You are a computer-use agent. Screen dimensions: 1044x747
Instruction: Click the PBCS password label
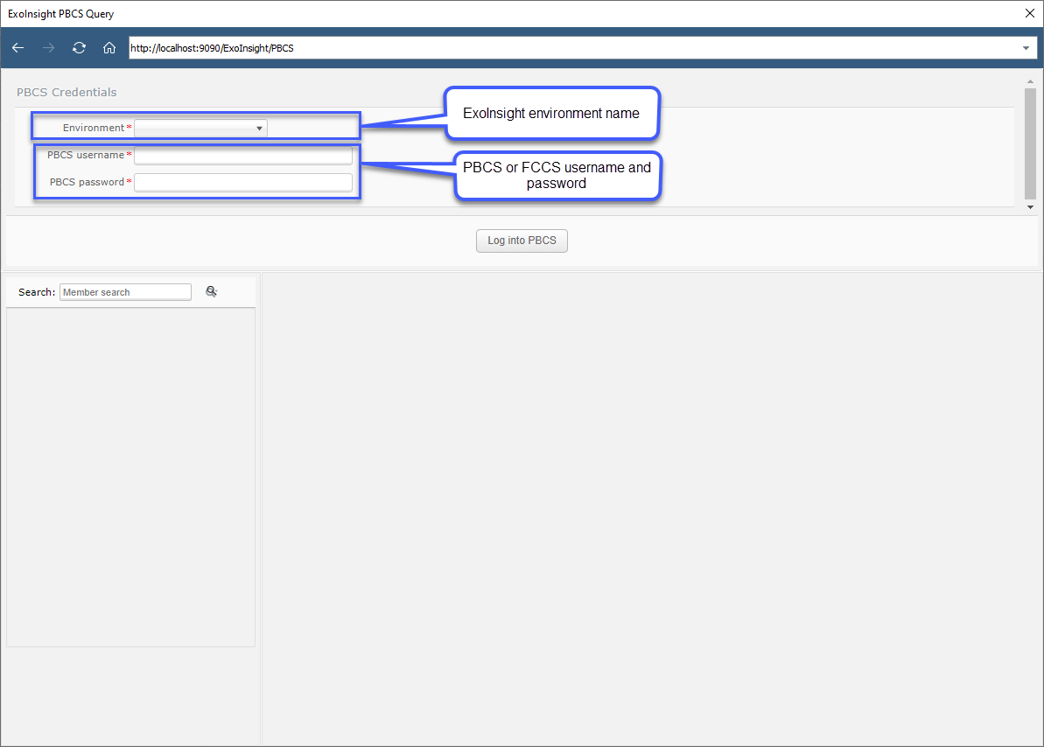[87, 183]
